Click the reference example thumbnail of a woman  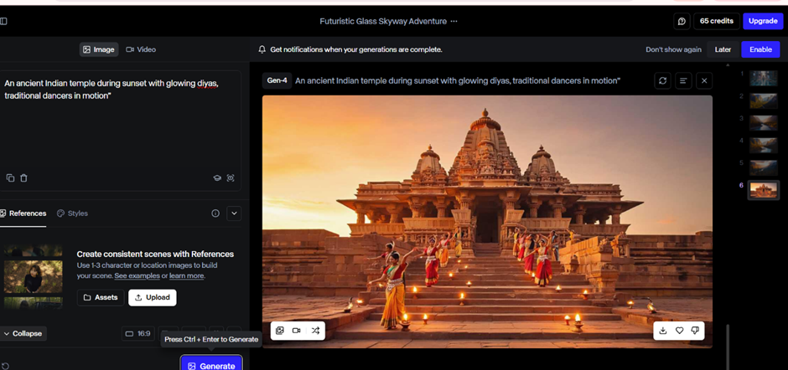[x=34, y=276]
